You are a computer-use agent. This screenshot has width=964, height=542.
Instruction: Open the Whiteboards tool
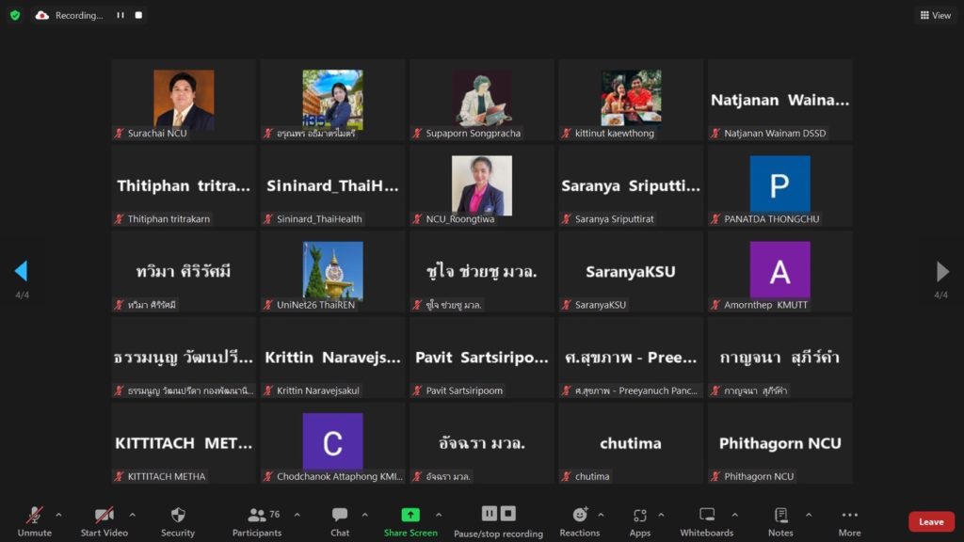pos(706,516)
